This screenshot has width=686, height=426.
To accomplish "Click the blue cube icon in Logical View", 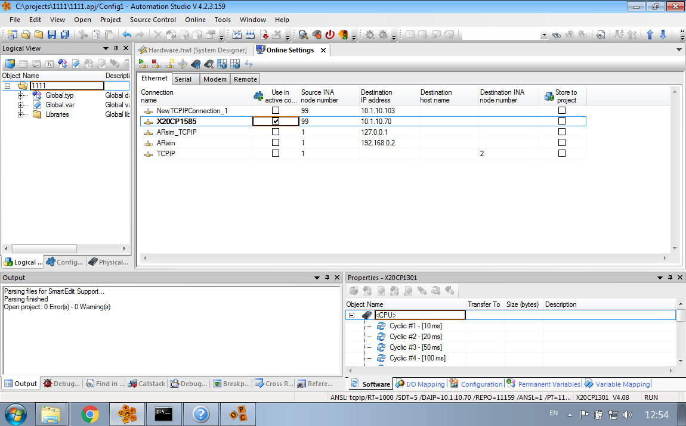I will pos(10,64).
